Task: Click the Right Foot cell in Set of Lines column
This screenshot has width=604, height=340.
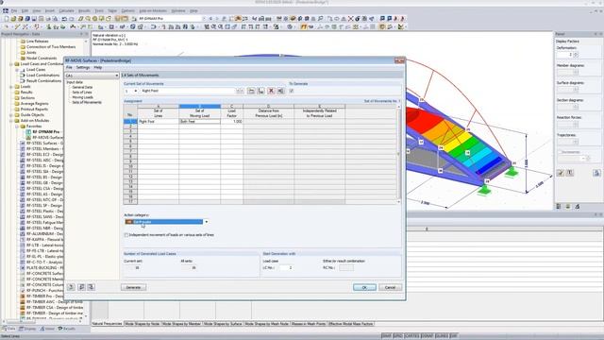Action: tap(158, 122)
